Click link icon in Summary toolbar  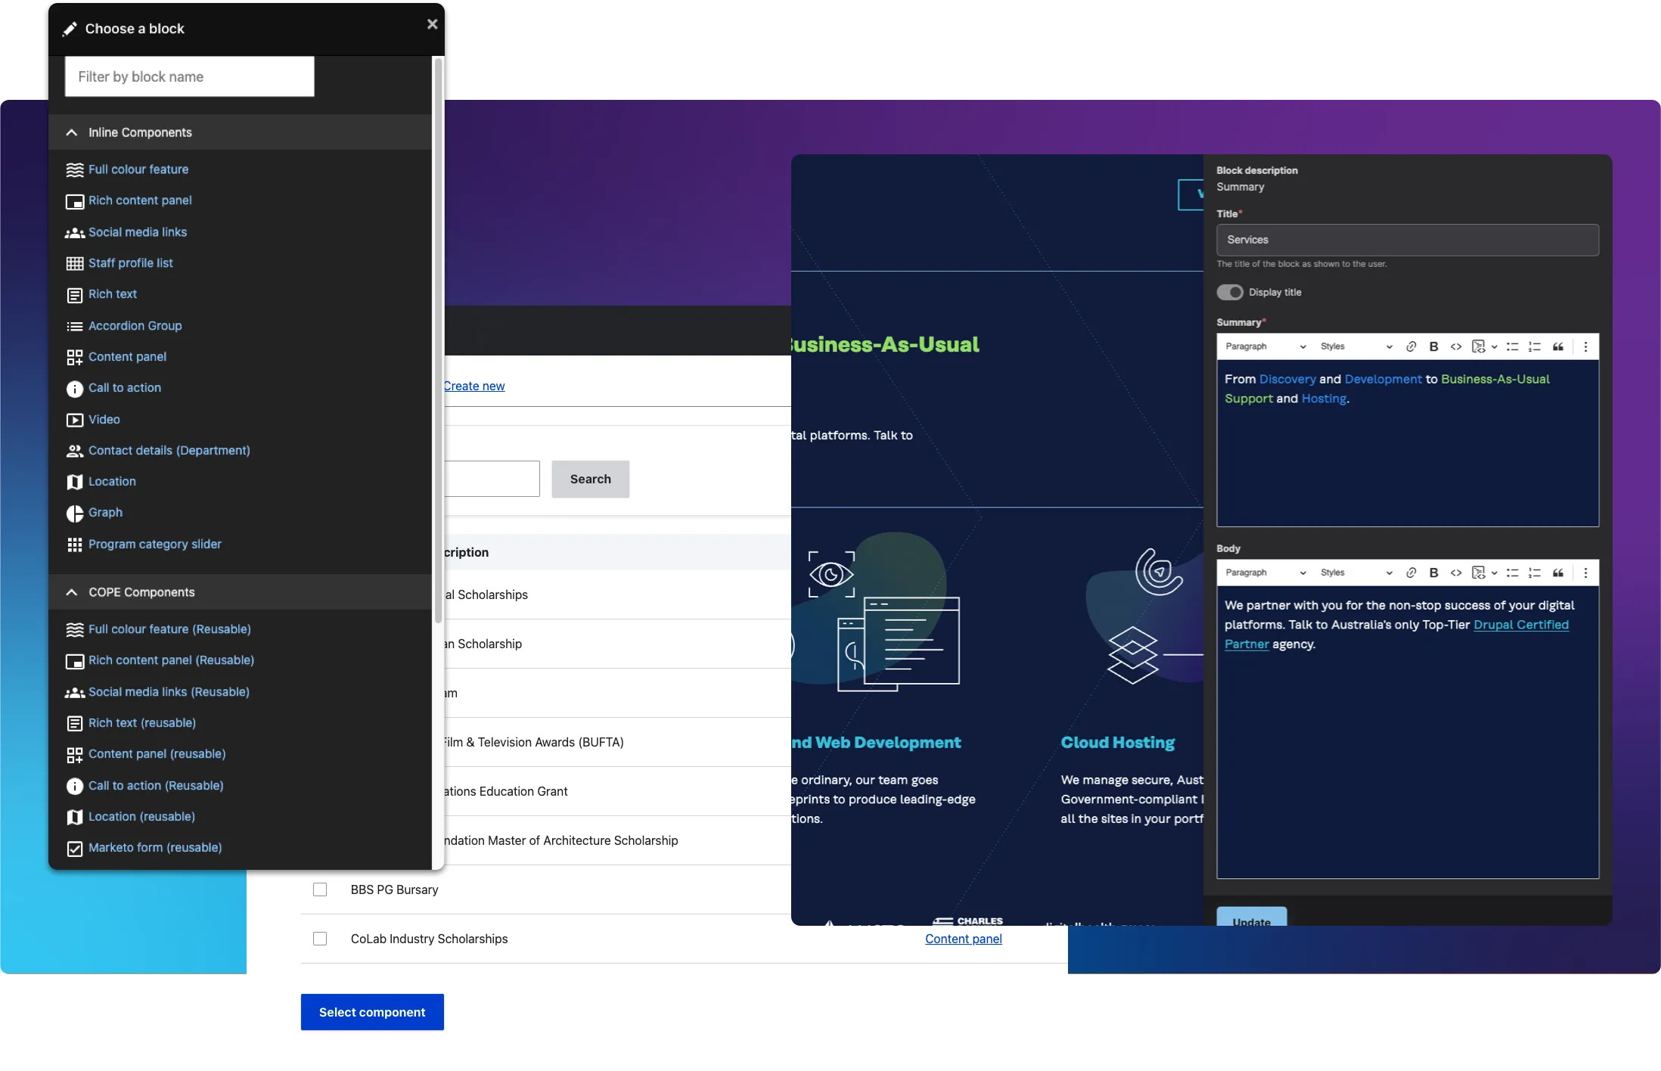(1411, 347)
